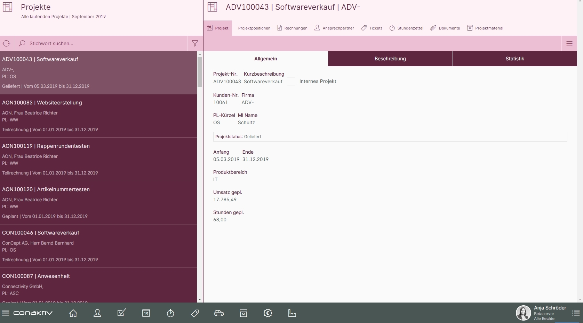583x323 pixels.
Task: Click the Projekte module icon in header
Action: (x=8, y=7)
